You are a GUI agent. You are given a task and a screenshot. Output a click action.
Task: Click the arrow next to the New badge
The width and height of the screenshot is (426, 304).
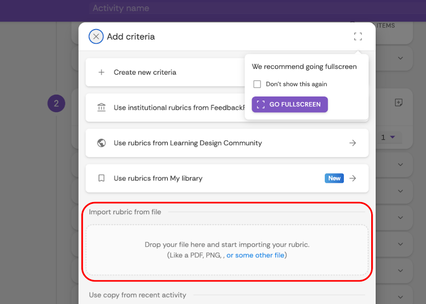[x=353, y=178]
